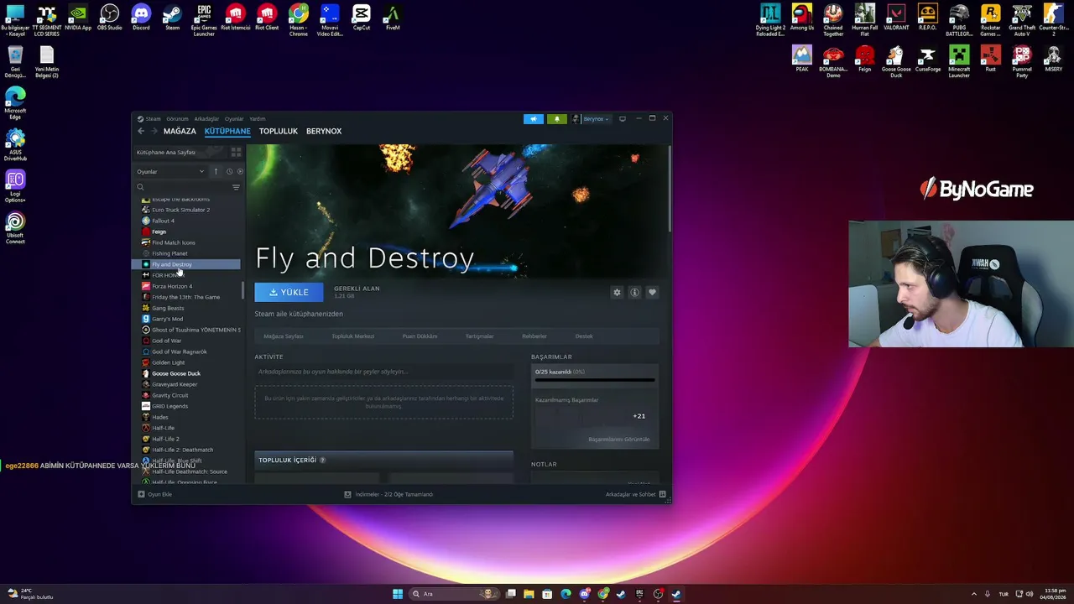Viewport: 1074px width, 604px height.
Task: Open File Explorer from taskbar
Action: [x=529, y=594]
